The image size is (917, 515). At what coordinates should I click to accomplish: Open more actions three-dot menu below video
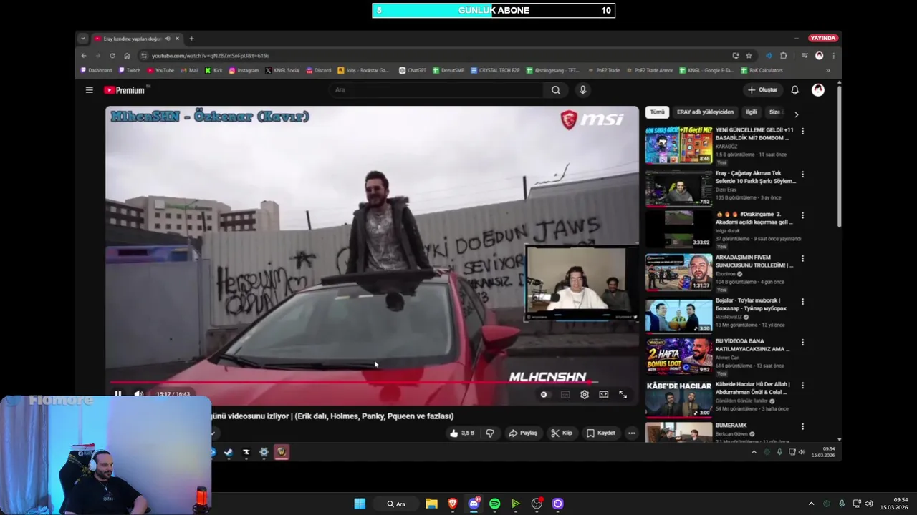pos(631,433)
